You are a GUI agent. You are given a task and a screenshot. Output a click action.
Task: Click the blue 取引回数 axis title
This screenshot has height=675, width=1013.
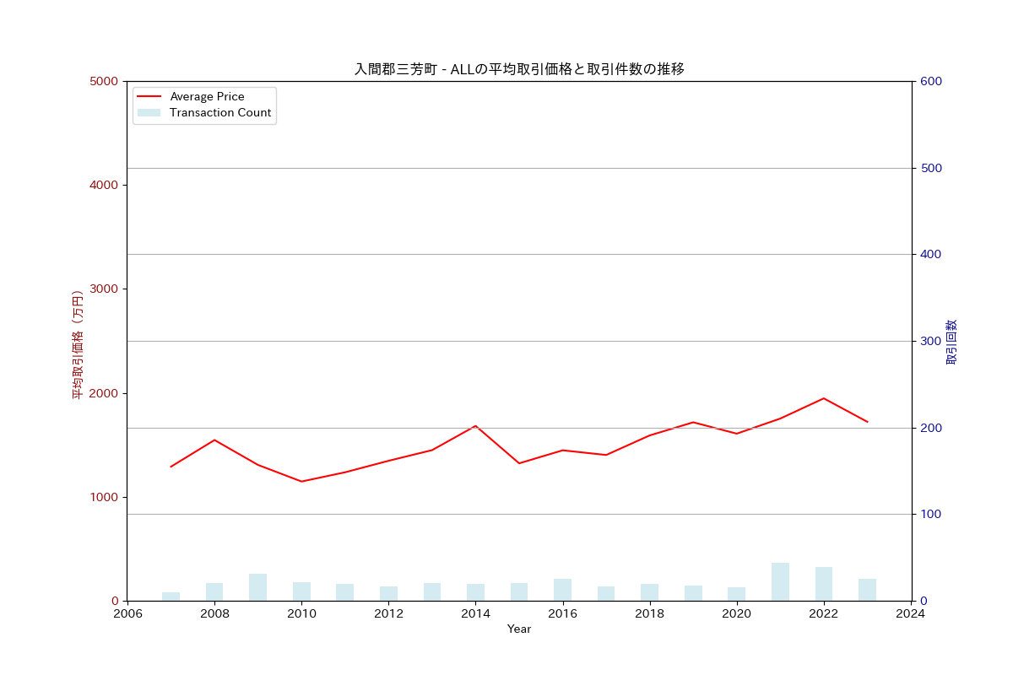pos(951,342)
